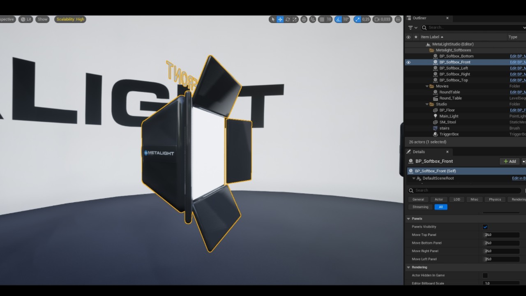Click the stairs brush icon
526x296 pixels.
coord(436,128)
